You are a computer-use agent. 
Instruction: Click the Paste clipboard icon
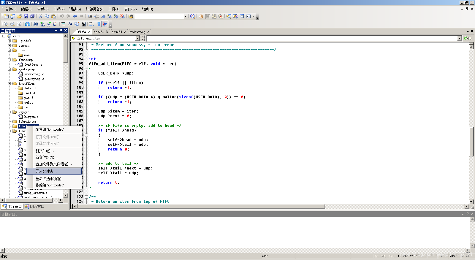click(x=54, y=16)
